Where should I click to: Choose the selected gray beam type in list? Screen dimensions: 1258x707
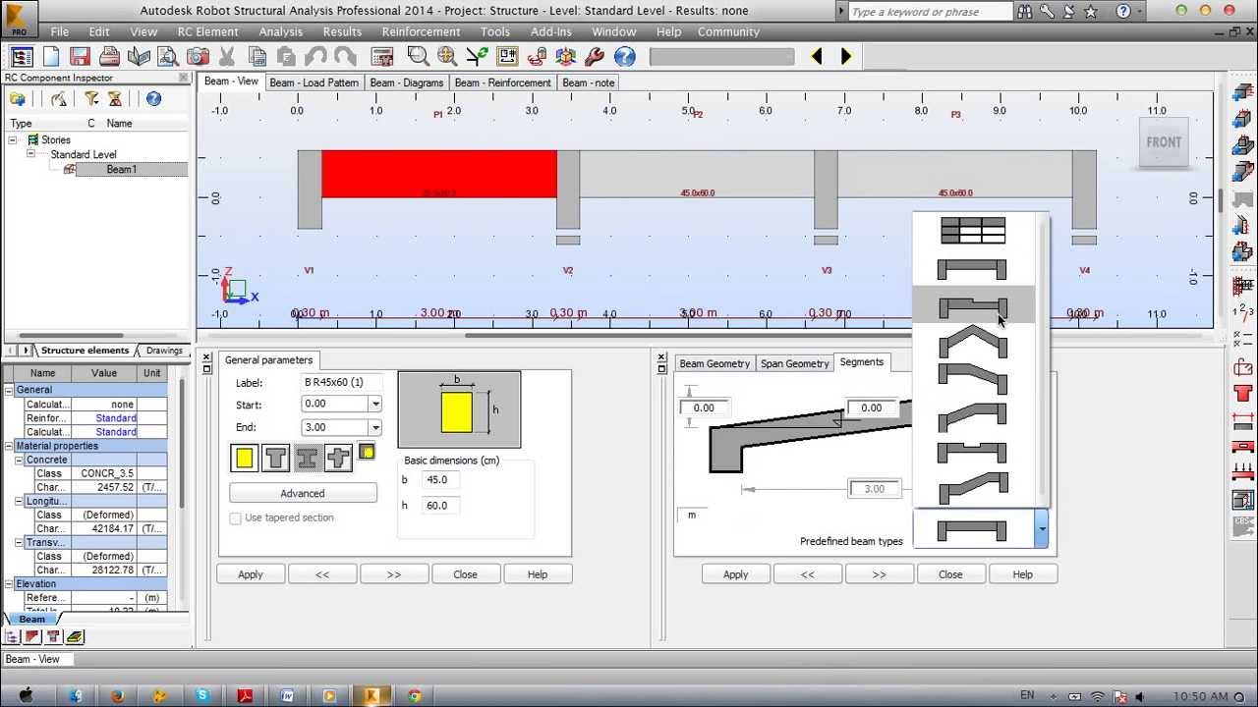(x=972, y=307)
